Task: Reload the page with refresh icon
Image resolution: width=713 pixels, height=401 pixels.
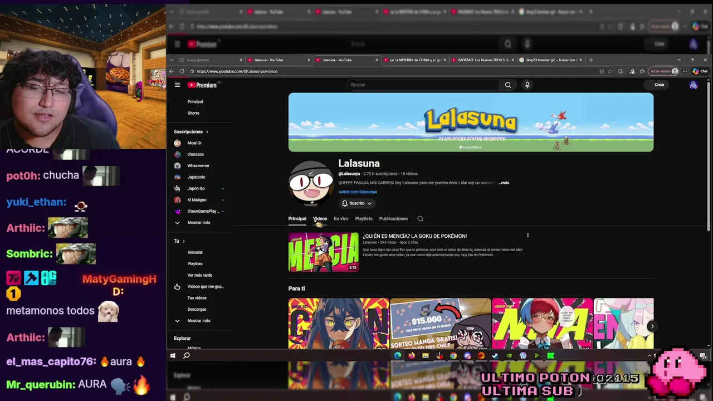Action: click(182, 71)
